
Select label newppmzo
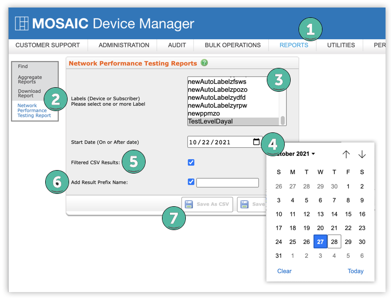[233, 114]
